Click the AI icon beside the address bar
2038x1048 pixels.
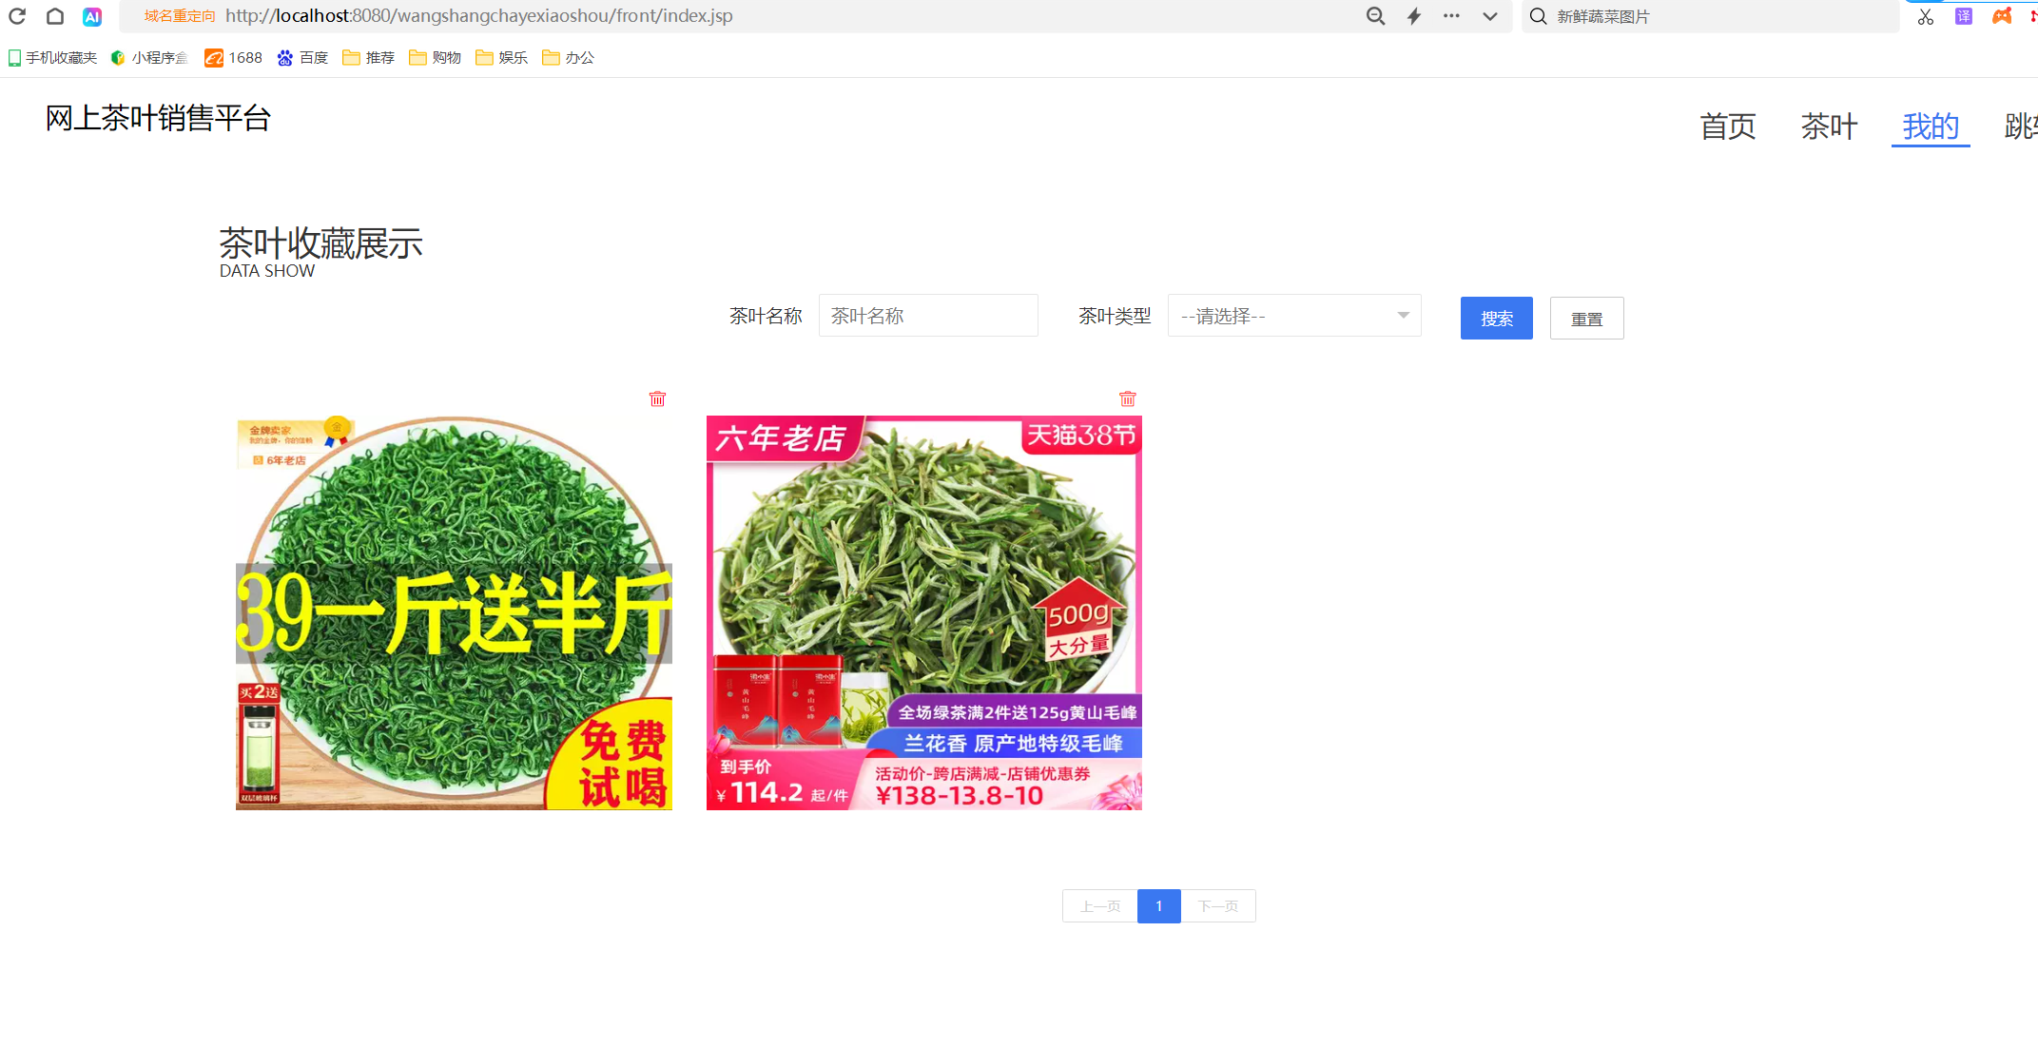(91, 16)
